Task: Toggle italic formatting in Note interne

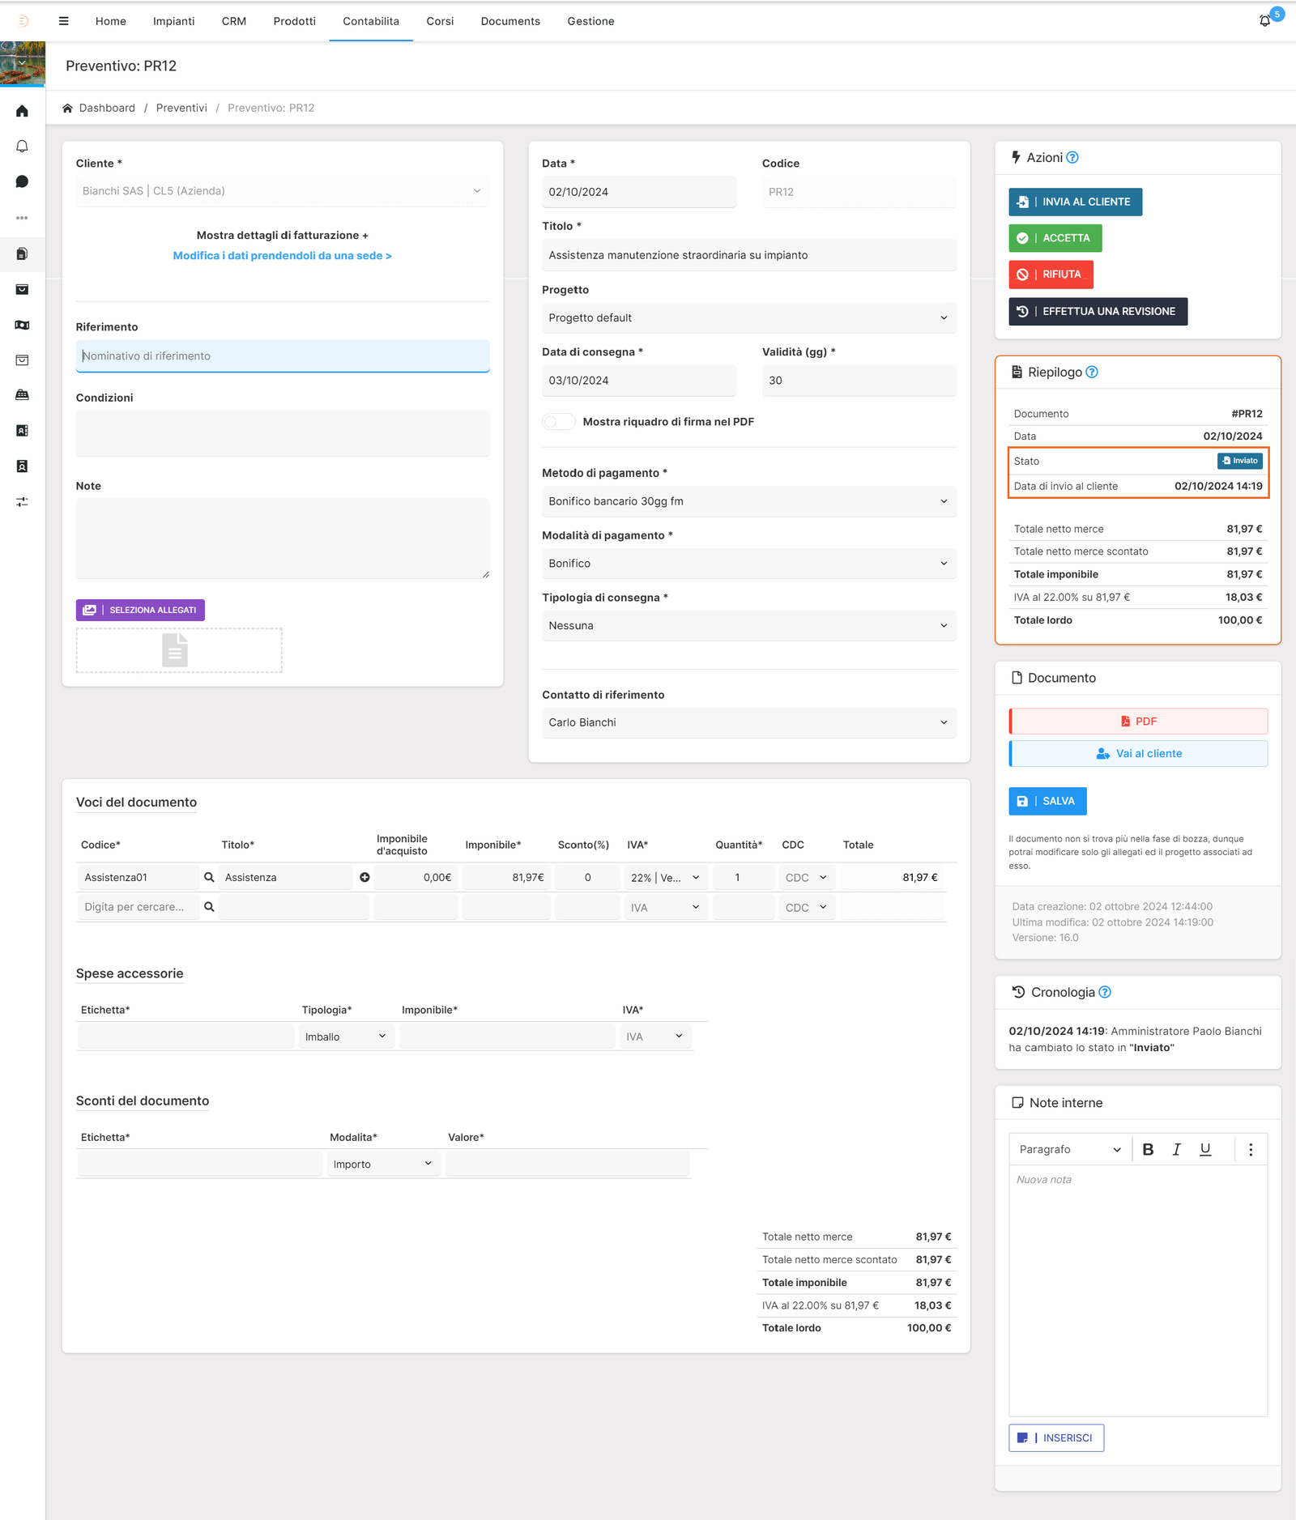Action: pos(1176,1150)
